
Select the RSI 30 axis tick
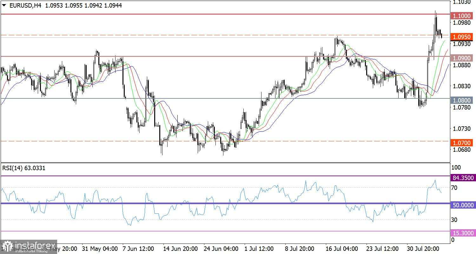tap(454, 219)
